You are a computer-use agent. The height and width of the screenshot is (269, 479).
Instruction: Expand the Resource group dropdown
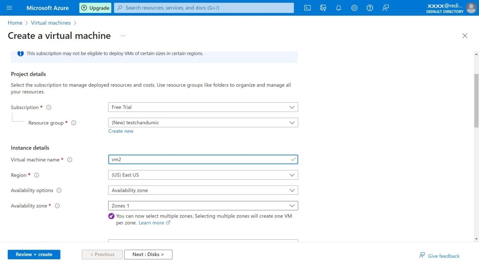coord(203,122)
